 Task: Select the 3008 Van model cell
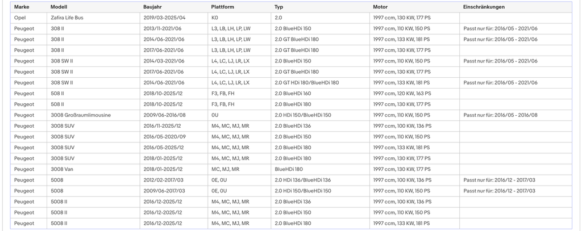tap(93, 169)
